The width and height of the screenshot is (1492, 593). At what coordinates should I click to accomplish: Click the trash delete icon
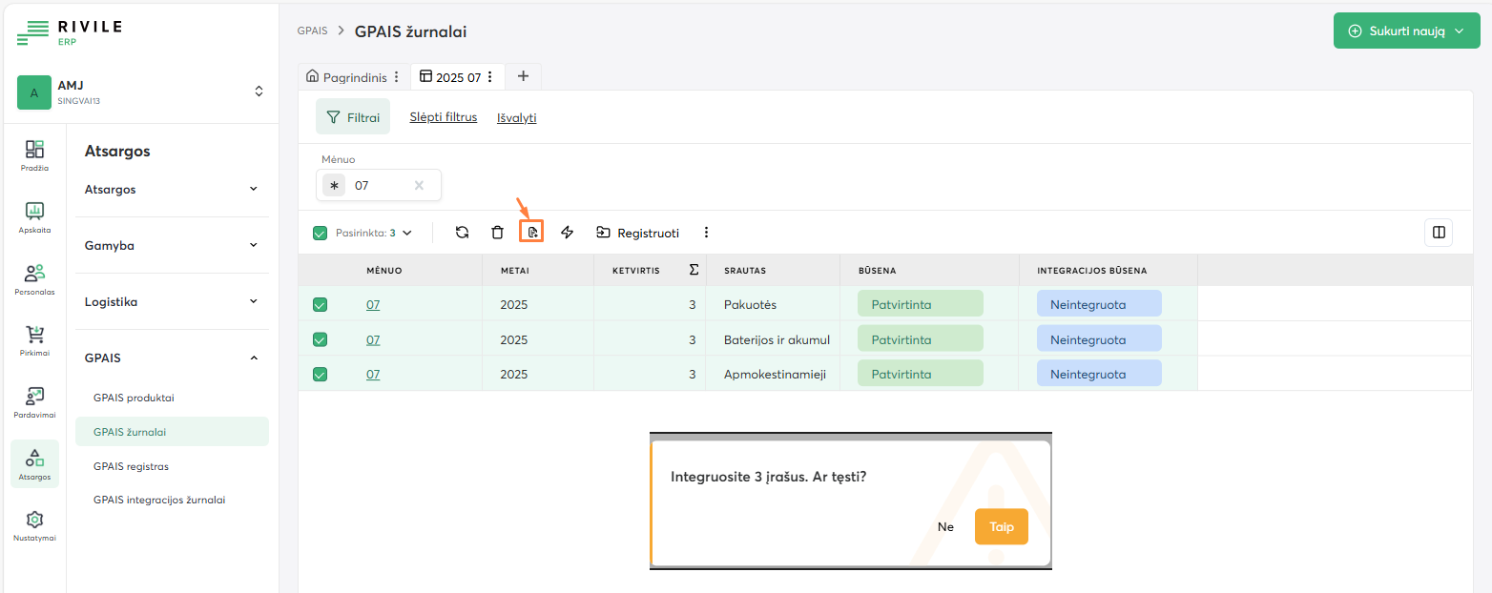click(x=497, y=232)
